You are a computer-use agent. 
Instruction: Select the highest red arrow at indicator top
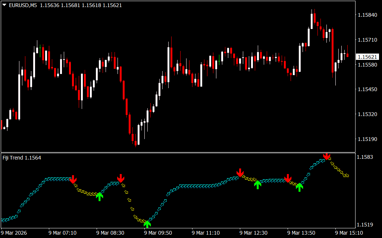point(326,156)
